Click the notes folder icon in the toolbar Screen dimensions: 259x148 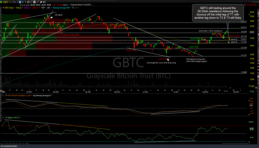pyautogui.click(x=41, y=2)
